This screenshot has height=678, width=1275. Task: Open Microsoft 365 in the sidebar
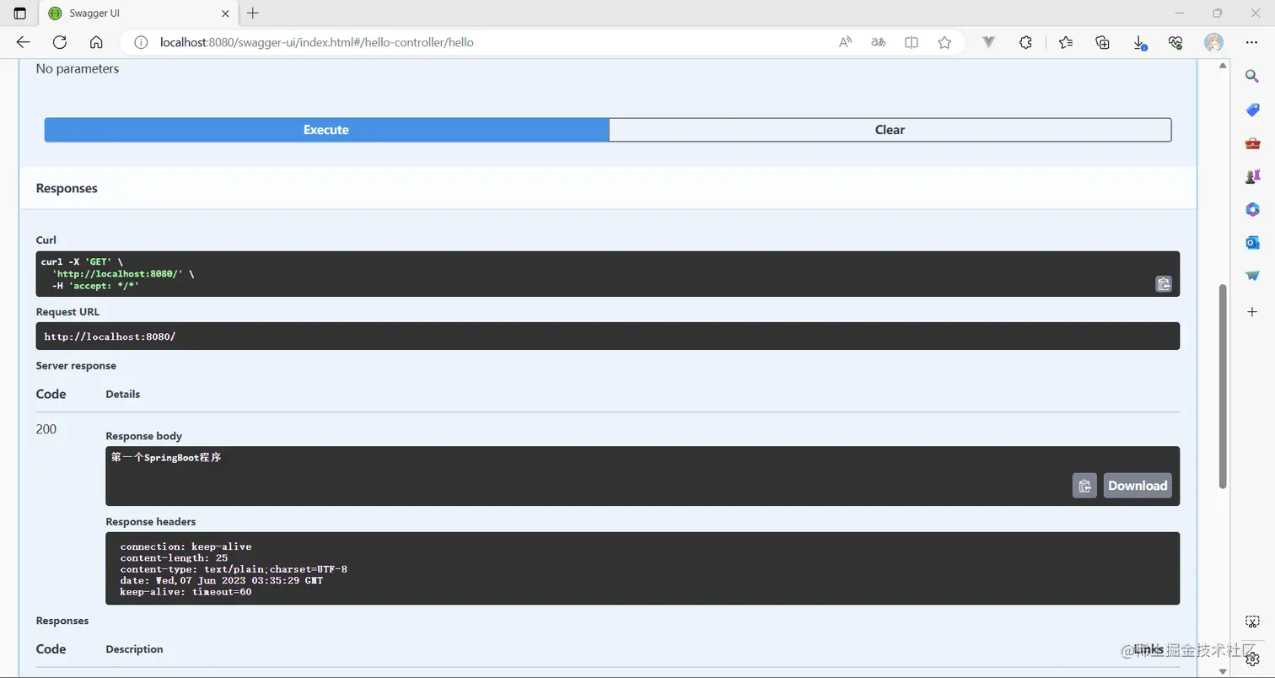point(1252,209)
